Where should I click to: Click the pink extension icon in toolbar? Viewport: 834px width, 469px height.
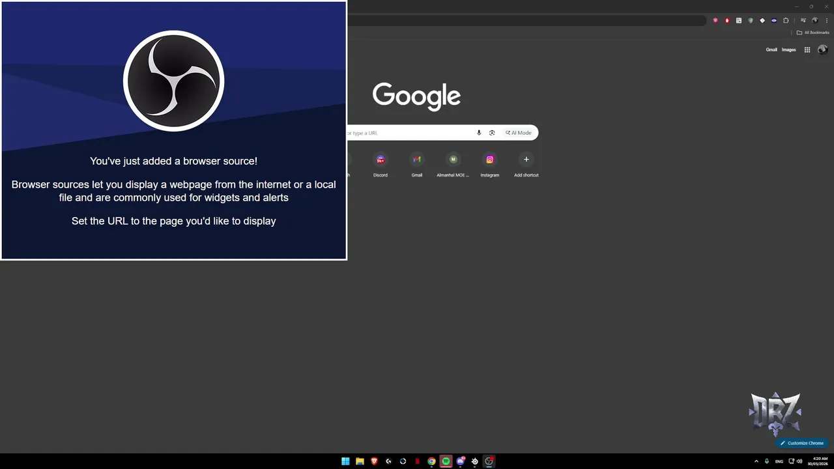[715, 20]
